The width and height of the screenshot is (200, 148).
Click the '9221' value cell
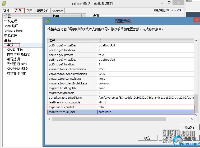pyautogui.click(x=146, y=69)
